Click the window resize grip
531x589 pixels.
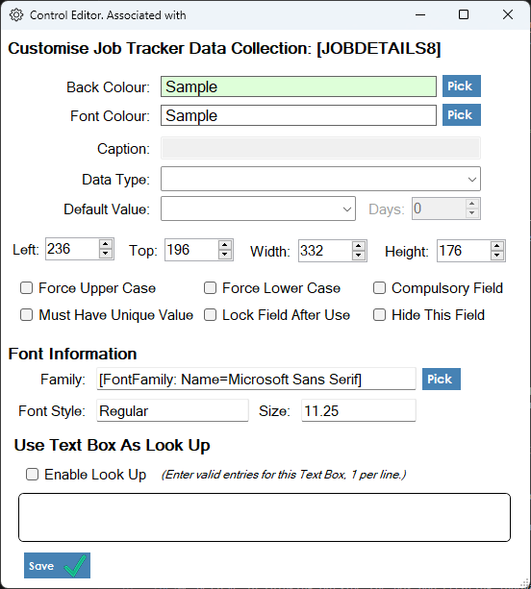tap(524, 583)
